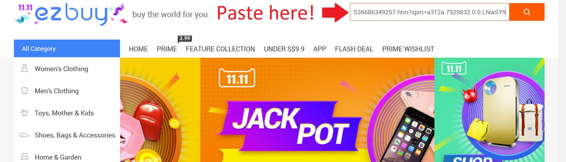View the FLASH DEAL page
Screen dimensions: 566x162
[354, 49]
